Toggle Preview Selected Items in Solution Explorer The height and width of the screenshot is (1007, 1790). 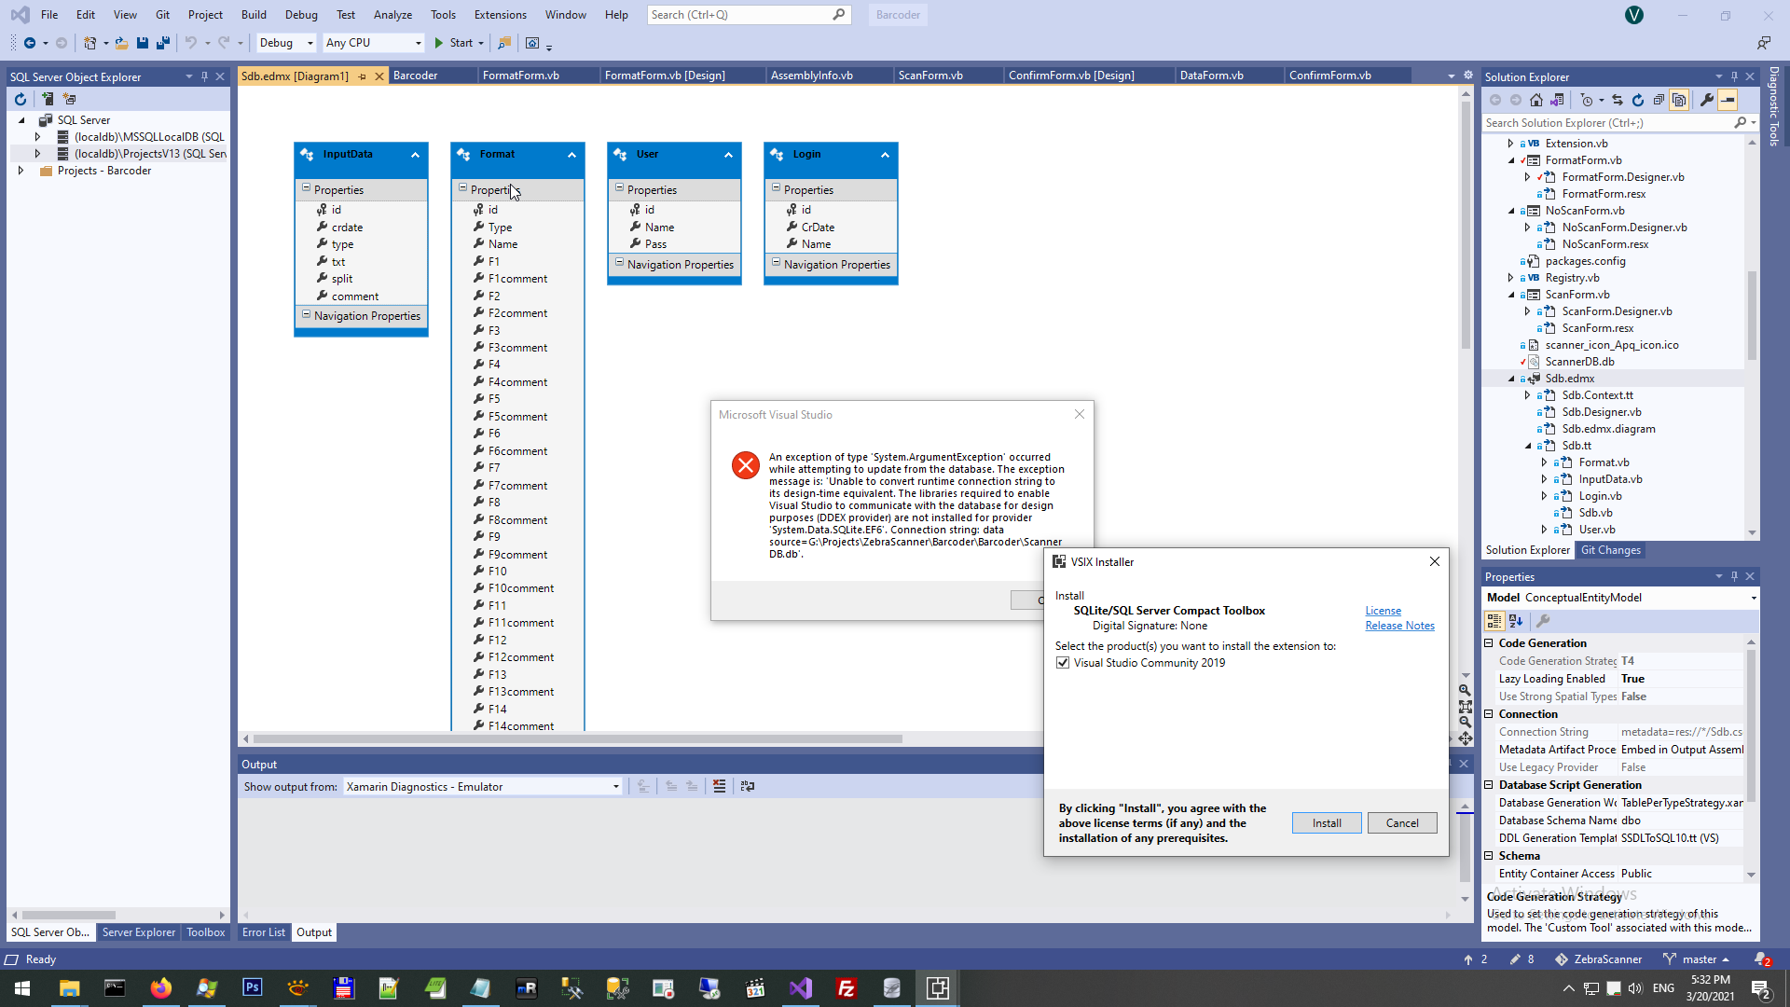(1728, 100)
